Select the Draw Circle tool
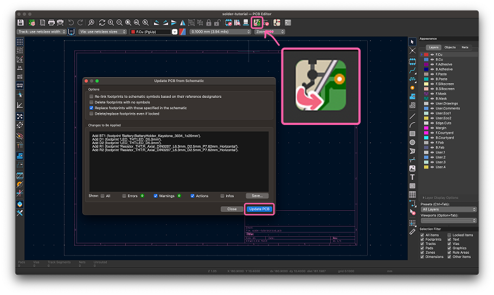Image resolution: width=494 pixels, height=295 pixels. point(413,142)
